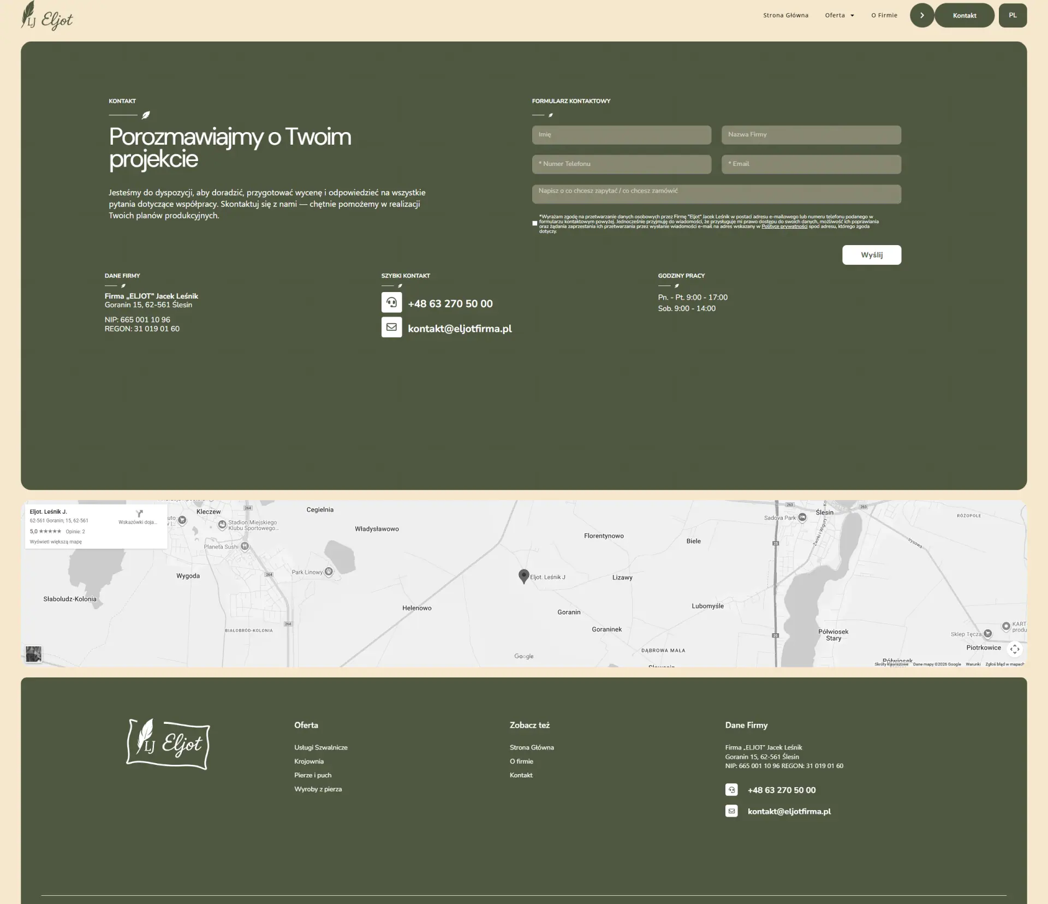
Task: Open the PL language selector
Action: 1013,15
